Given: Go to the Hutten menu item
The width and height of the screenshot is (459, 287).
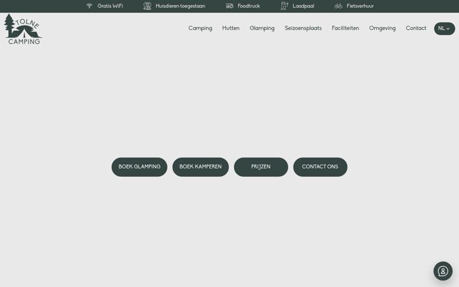Looking at the screenshot, I should click(x=231, y=28).
